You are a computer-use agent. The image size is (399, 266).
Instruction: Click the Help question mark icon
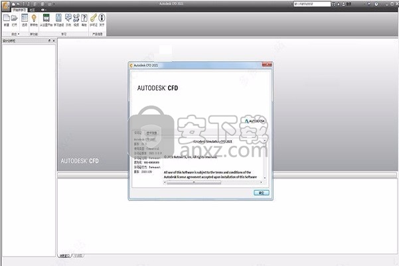tap(84, 18)
